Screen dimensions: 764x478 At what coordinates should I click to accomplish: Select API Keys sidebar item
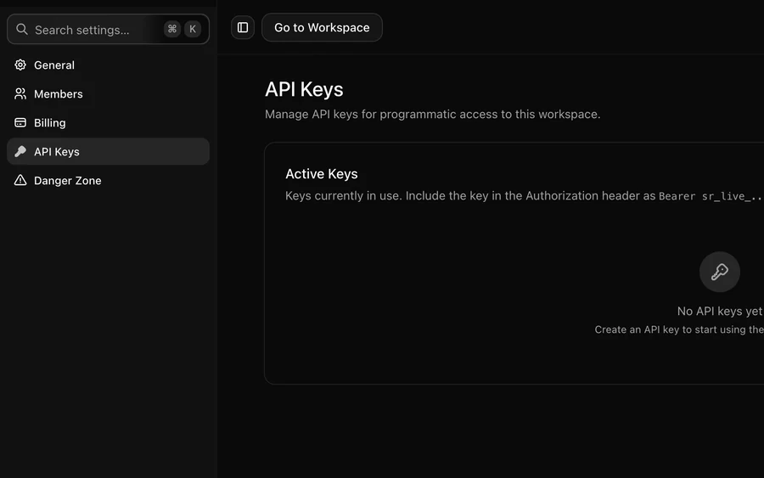click(x=108, y=151)
